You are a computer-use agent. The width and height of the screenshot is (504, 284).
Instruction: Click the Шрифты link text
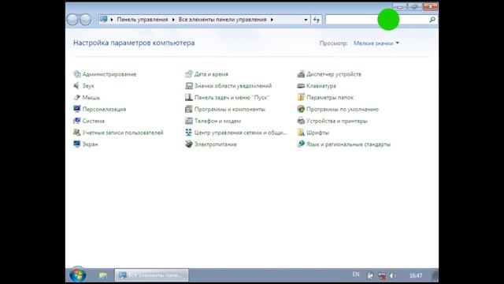click(317, 133)
